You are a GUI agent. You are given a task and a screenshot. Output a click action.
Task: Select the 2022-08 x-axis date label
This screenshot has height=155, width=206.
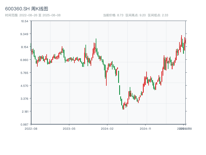click(31, 128)
